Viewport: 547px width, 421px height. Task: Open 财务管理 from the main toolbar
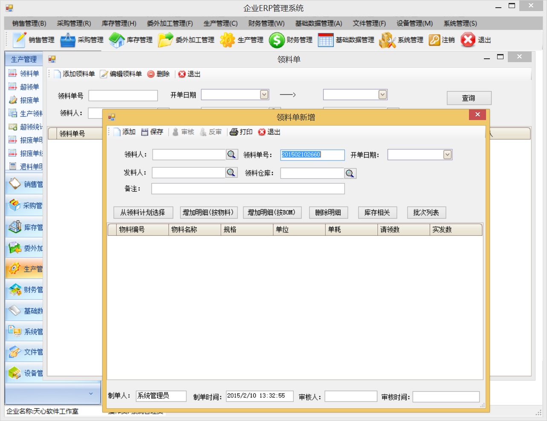point(277,40)
